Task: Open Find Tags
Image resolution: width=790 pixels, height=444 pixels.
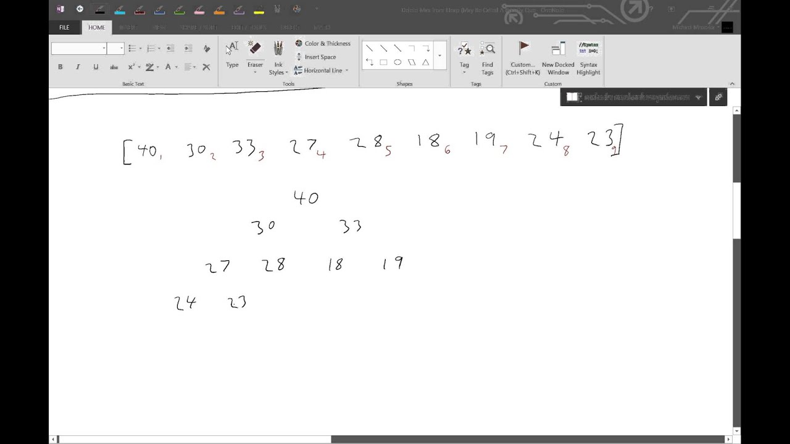Action: point(488,58)
